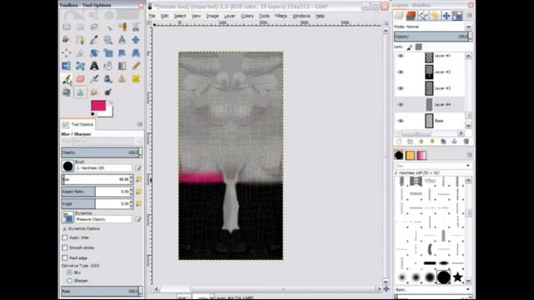Toggle lock alpha channel for layer
This screenshot has width=534, height=300.
pyautogui.click(x=419, y=47)
